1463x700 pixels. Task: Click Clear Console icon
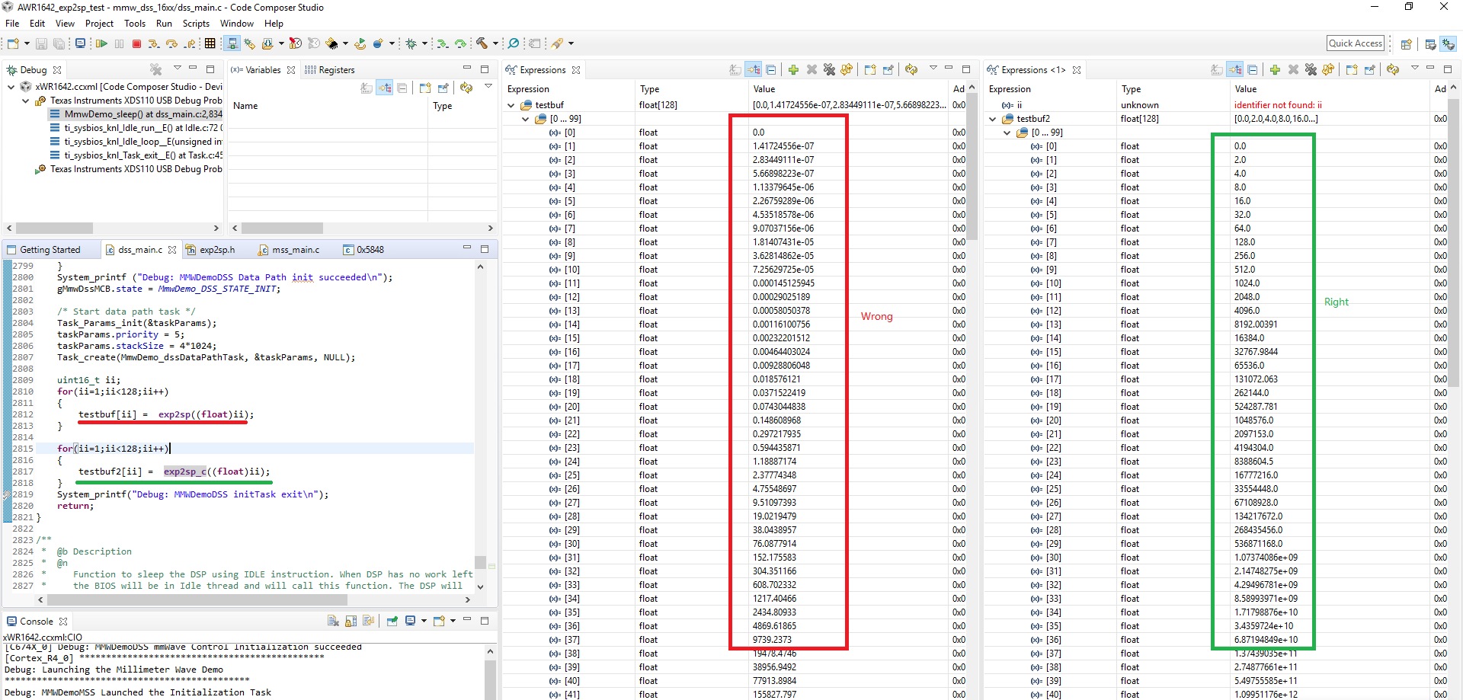tap(333, 622)
